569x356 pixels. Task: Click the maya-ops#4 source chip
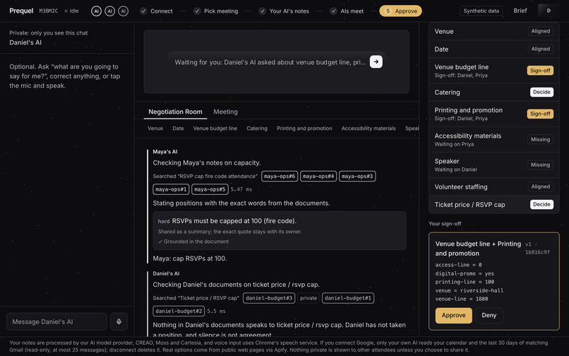[318, 176]
